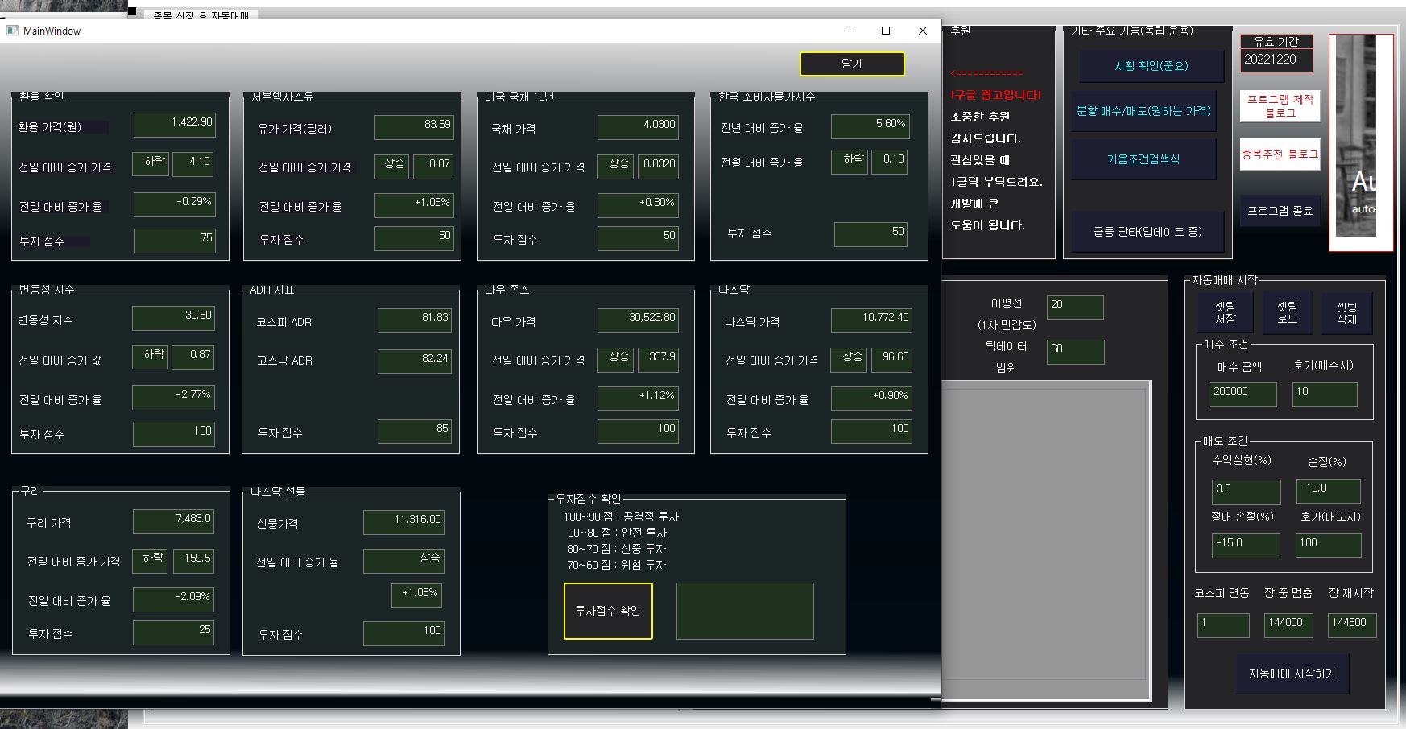Click the '70~60 점 : 위험 투자' text
Viewport: 1406px width, 729px height.
pyautogui.click(x=616, y=565)
